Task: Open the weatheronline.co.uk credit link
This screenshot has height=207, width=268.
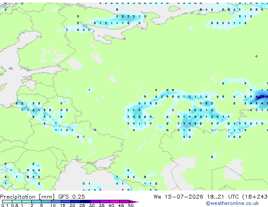Action: (x=232, y=203)
